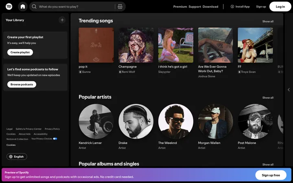Click Popular albums and singles heading

click(109, 164)
